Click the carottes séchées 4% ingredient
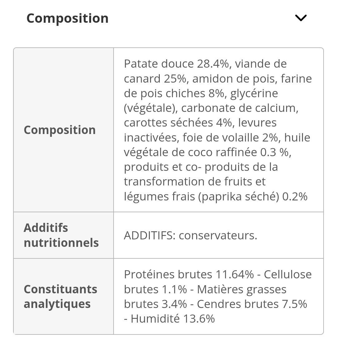Screen dimensions: 337x346 (x=178, y=123)
